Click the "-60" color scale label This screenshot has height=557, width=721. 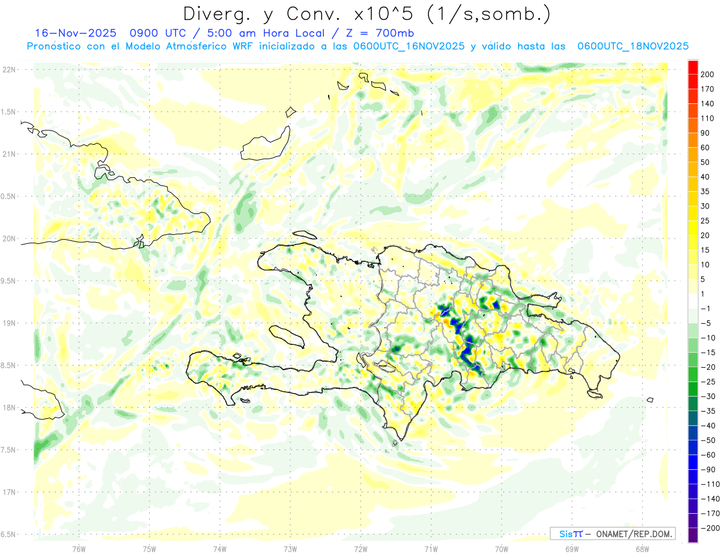(708, 455)
